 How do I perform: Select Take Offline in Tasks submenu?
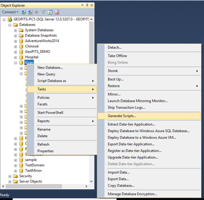149,56
